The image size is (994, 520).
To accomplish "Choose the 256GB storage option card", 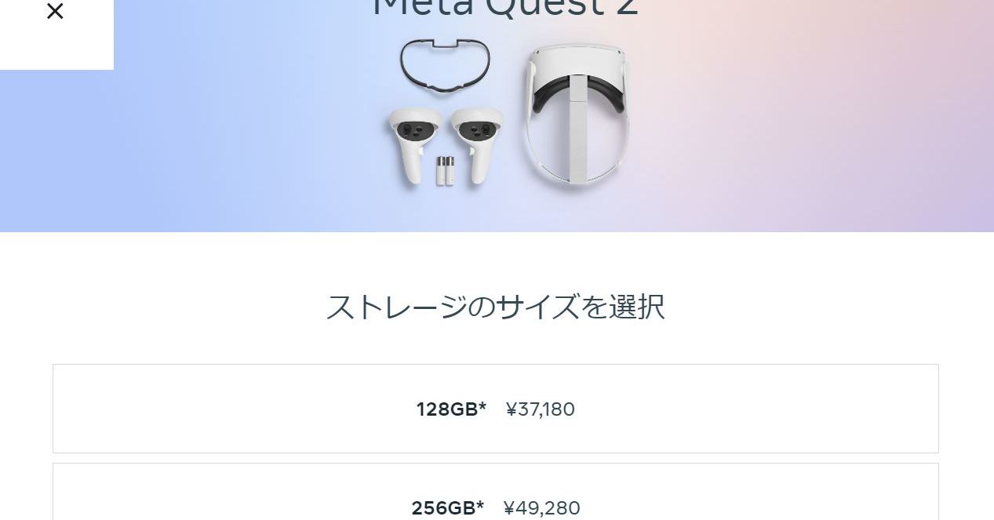I will tap(495, 494).
